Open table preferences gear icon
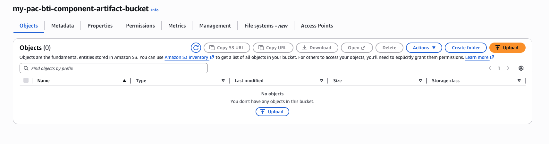The height and width of the screenshot is (144, 549). [x=521, y=68]
